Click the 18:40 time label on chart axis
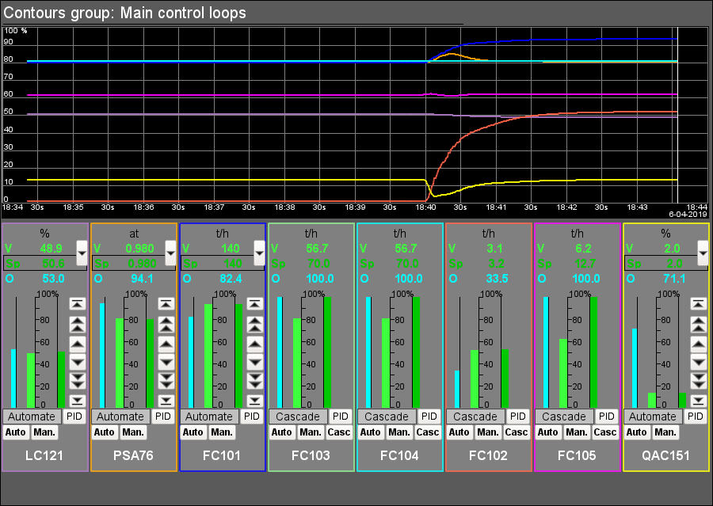 425,207
